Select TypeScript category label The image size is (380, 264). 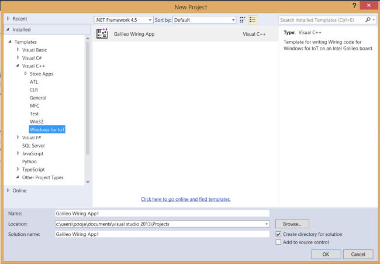pyautogui.click(x=33, y=170)
